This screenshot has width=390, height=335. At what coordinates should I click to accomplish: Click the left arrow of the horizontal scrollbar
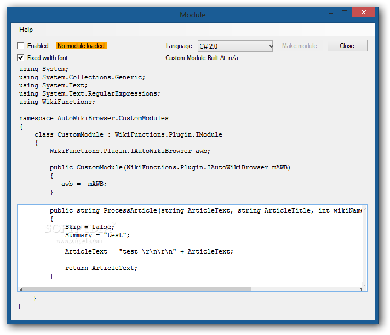click(21, 289)
